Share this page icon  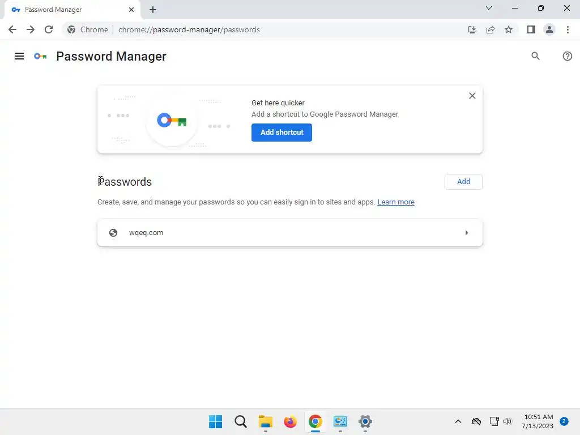click(x=491, y=29)
